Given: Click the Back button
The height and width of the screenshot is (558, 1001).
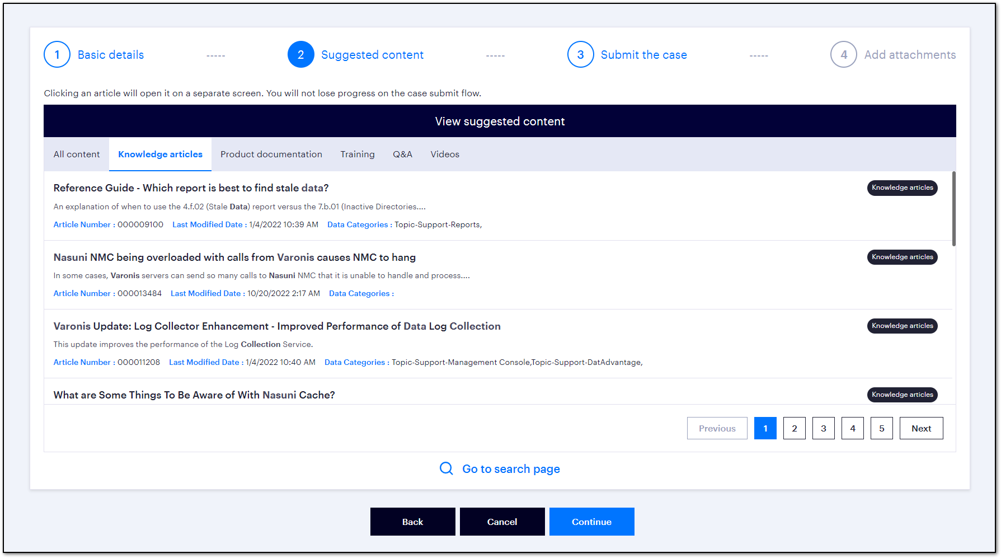Looking at the screenshot, I should point(412,521).
